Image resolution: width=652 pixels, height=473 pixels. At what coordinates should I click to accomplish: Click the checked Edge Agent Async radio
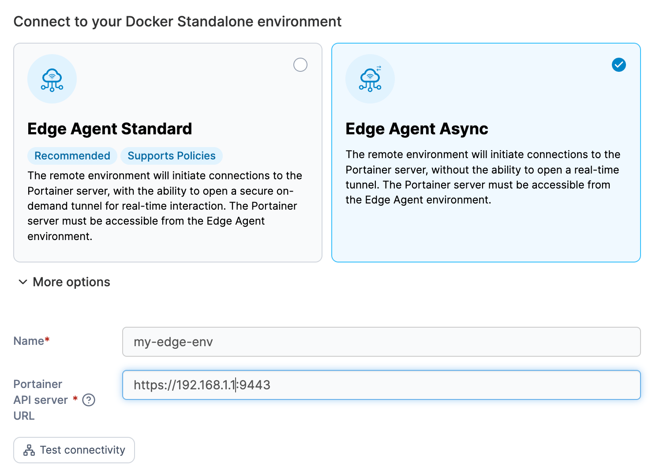tap(618, 65)
